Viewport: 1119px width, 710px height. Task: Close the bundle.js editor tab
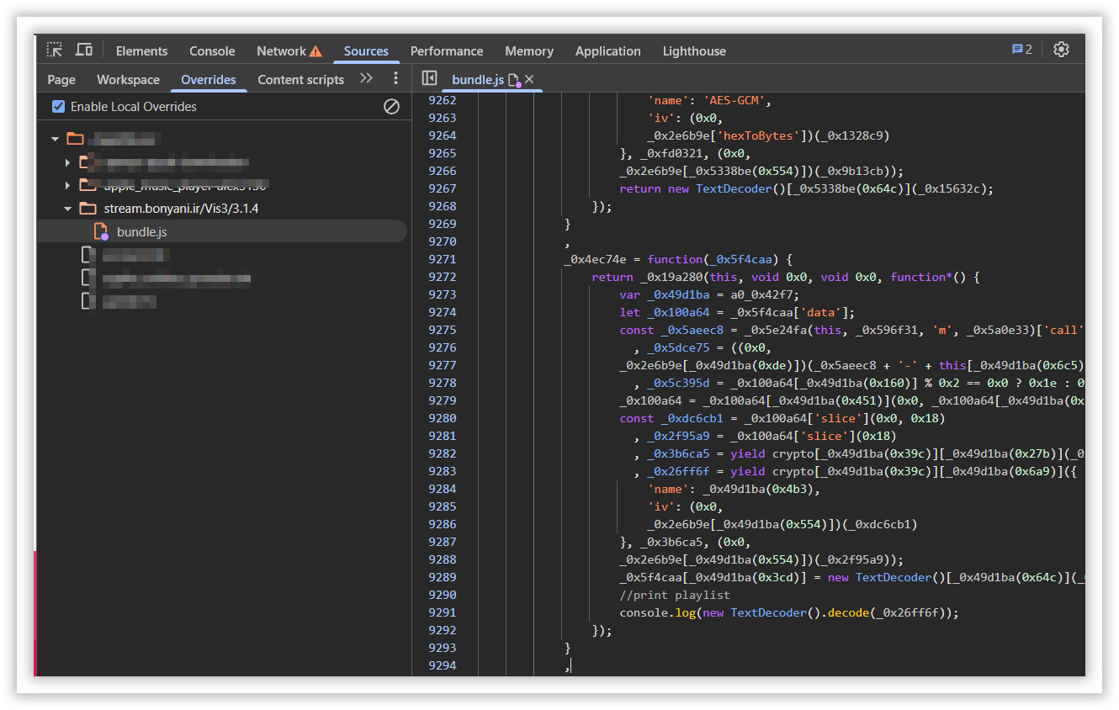529,80
